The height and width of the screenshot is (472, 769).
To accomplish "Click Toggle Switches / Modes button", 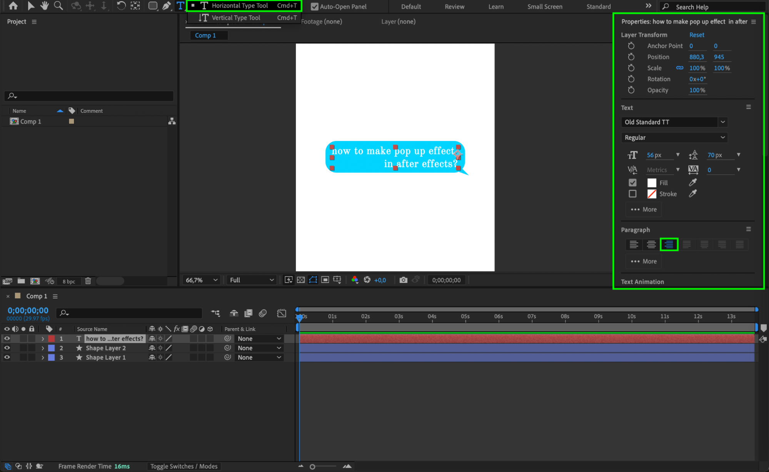I will click(x=183, y=466).
